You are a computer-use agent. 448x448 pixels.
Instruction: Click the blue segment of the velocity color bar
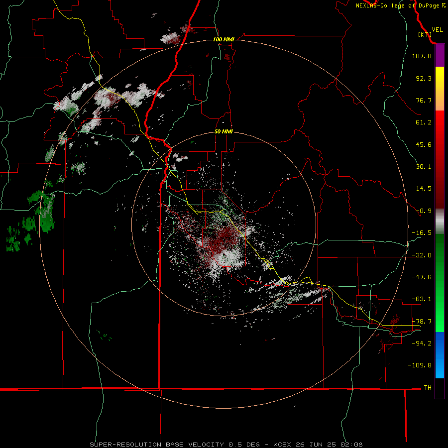440,355
